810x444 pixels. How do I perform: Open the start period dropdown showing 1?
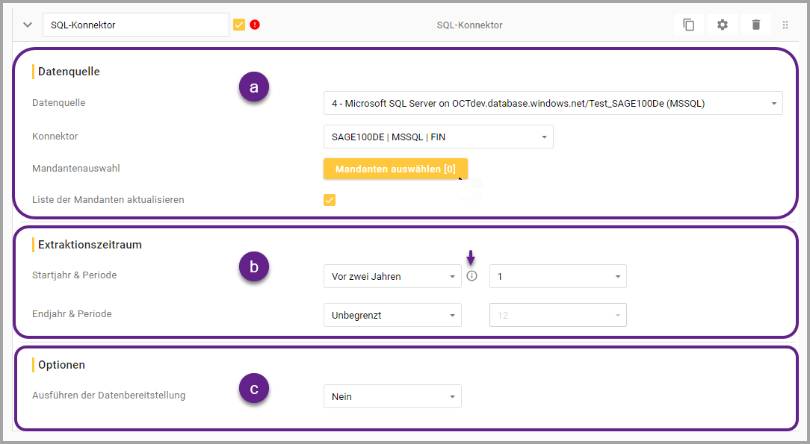557,276
